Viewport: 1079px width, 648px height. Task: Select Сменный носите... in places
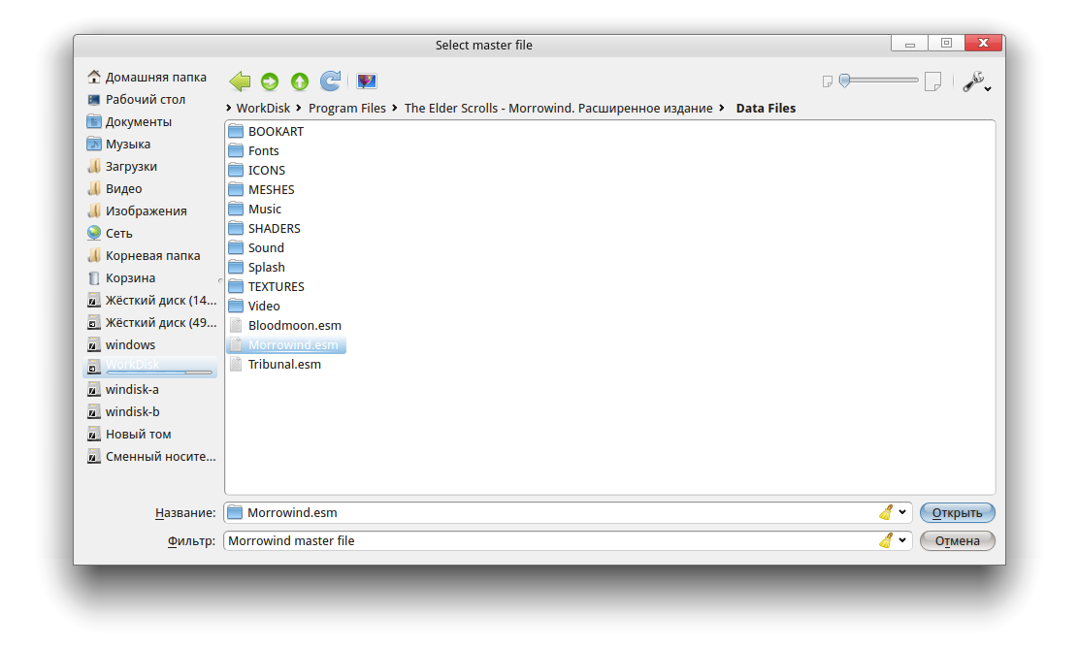[x=150, y=456]
